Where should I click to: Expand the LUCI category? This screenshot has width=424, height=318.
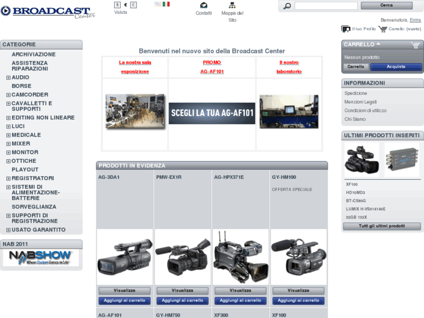pyautogui.click(x=8, y=127)
